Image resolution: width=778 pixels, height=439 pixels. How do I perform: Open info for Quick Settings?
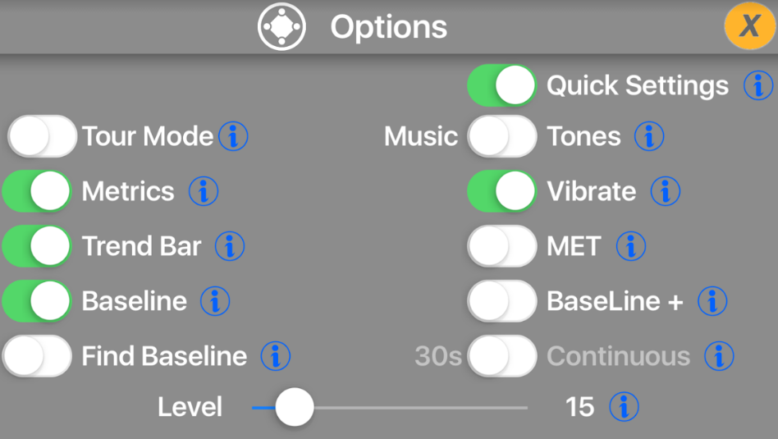coord(758,85)
